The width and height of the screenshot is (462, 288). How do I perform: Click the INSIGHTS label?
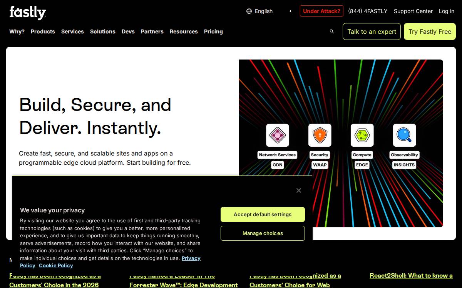(404, 165)
